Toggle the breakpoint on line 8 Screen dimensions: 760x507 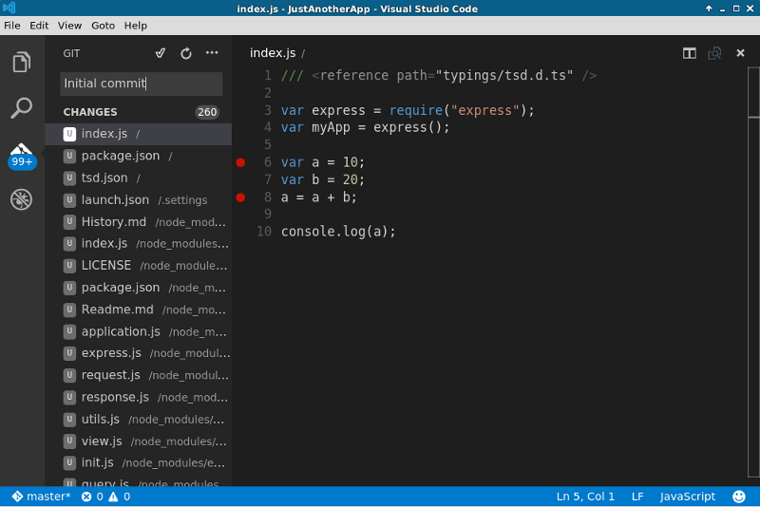tap(240, 197)
